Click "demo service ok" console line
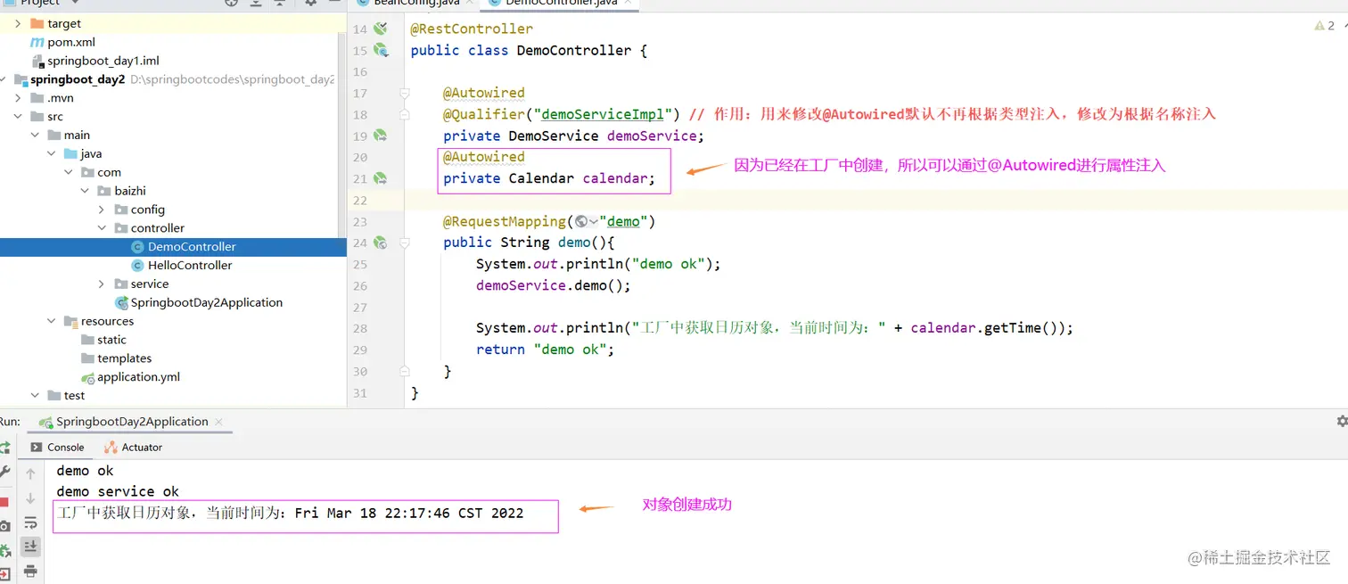The width and height of the screenshot is (1348, 584). [118, 491]
